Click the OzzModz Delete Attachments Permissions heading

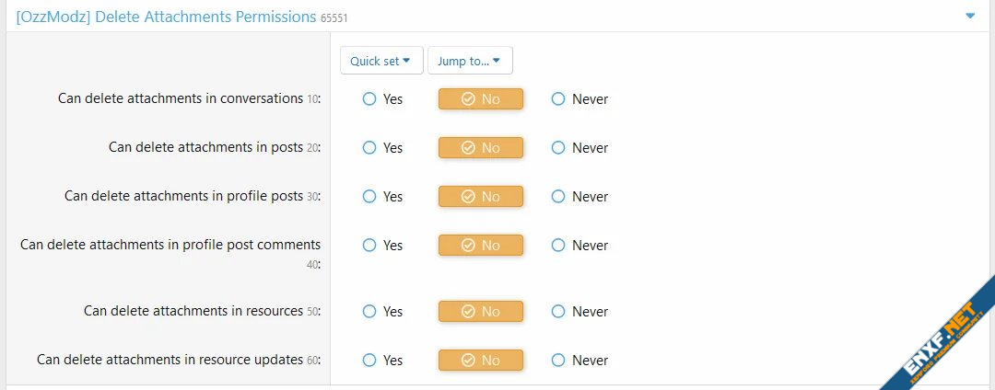tap(166, 17)
